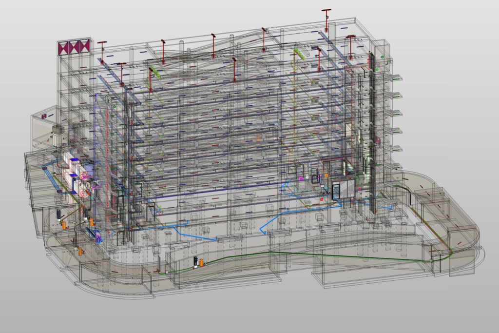Click the small magenta box on the left annex

coord(44,117)
